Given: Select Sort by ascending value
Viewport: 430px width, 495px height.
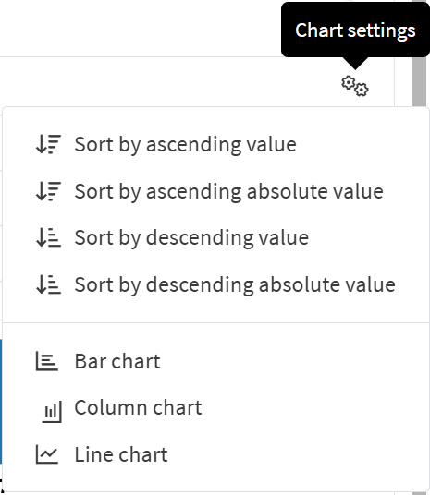Looking at the screenshot, I should coord(185,145).
